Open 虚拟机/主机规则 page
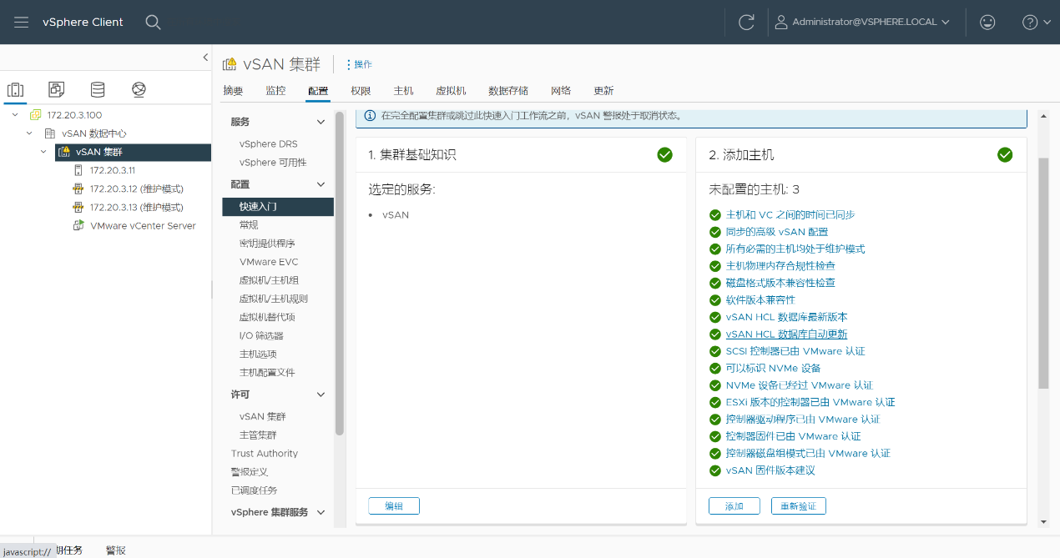This screenshot has width=1060, height=558. click(273, 299)
